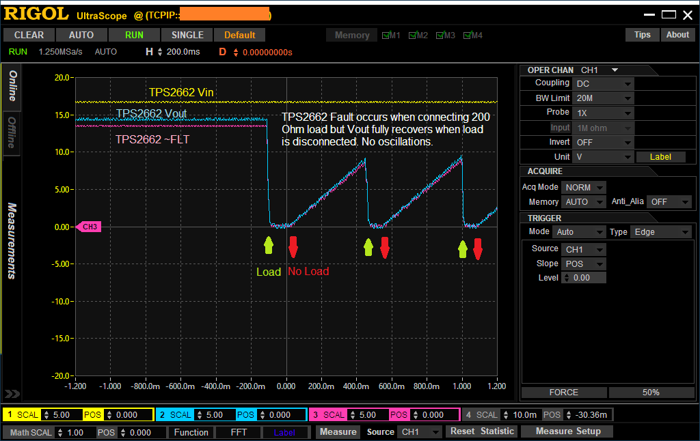Adjust channel 4 POS -30.36m stepper
The width and height of the screenshot is (700, 441).
pos(568,415)
